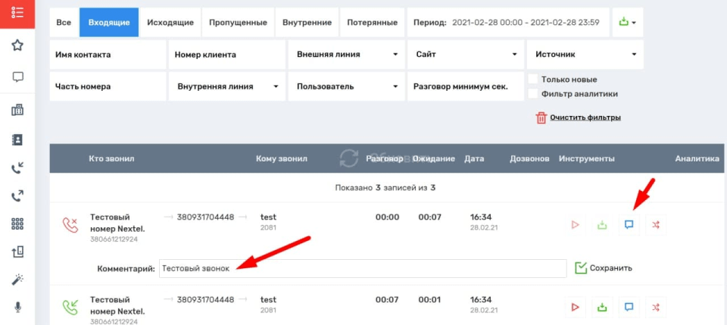
Task: Click the trash icon to clear filters
Action: tap(541, 117)
